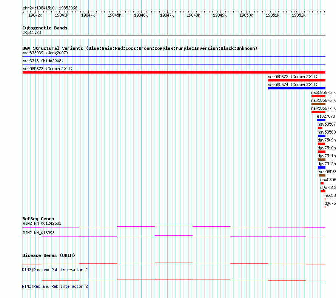Pick the 19847k ruler label
This screenshot has height=298, width=336.
coord(167,15)
